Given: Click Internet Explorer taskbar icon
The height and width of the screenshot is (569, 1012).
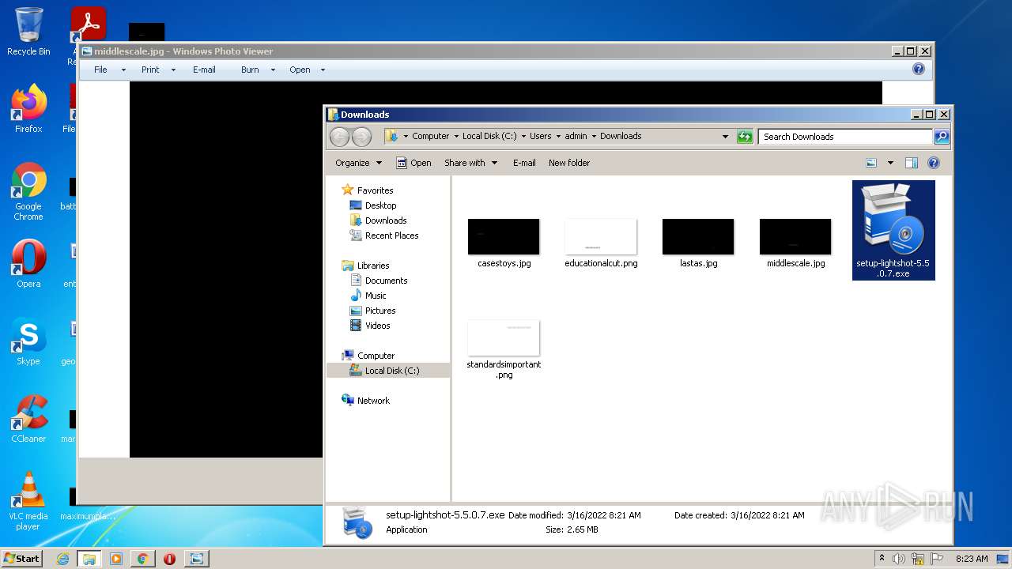Looking at the screenshot, I should click(x=63, y=559).
